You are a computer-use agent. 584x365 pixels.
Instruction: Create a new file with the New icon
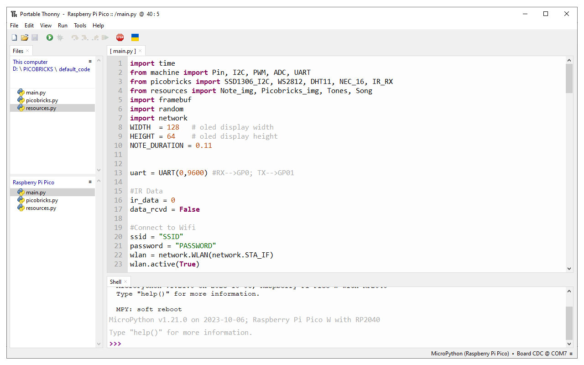(x=14, y=37)
